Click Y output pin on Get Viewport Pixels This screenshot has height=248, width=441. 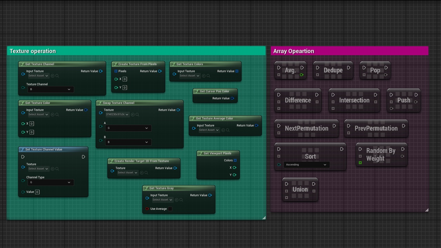235,175
